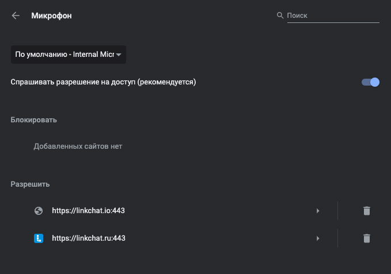Go back using the left arrow icon
Screen dimensions: 391x274
[x=16, y=16]
